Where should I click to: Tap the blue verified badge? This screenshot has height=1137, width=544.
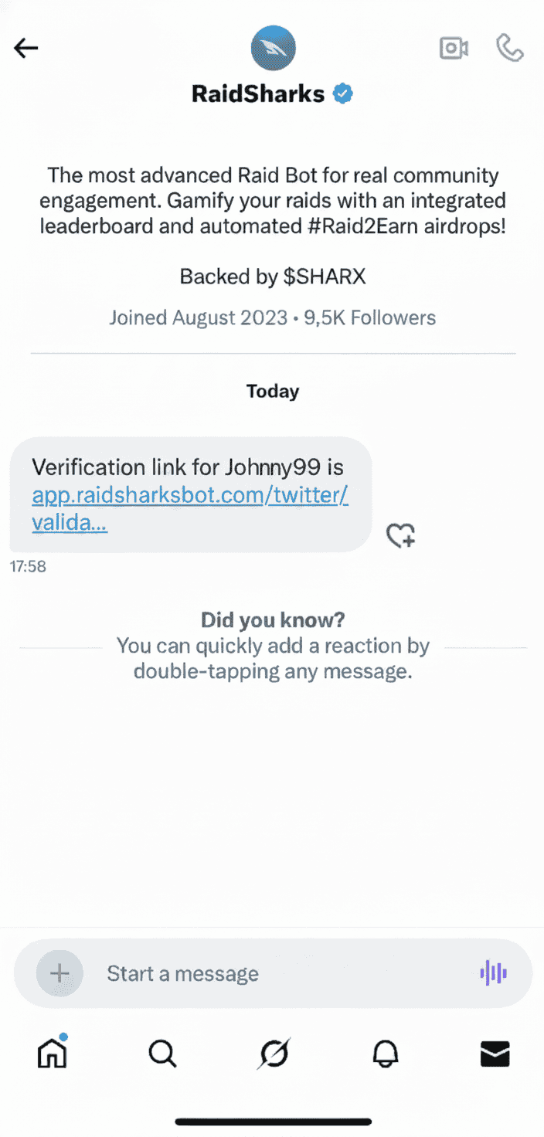[x=343, y=94]
